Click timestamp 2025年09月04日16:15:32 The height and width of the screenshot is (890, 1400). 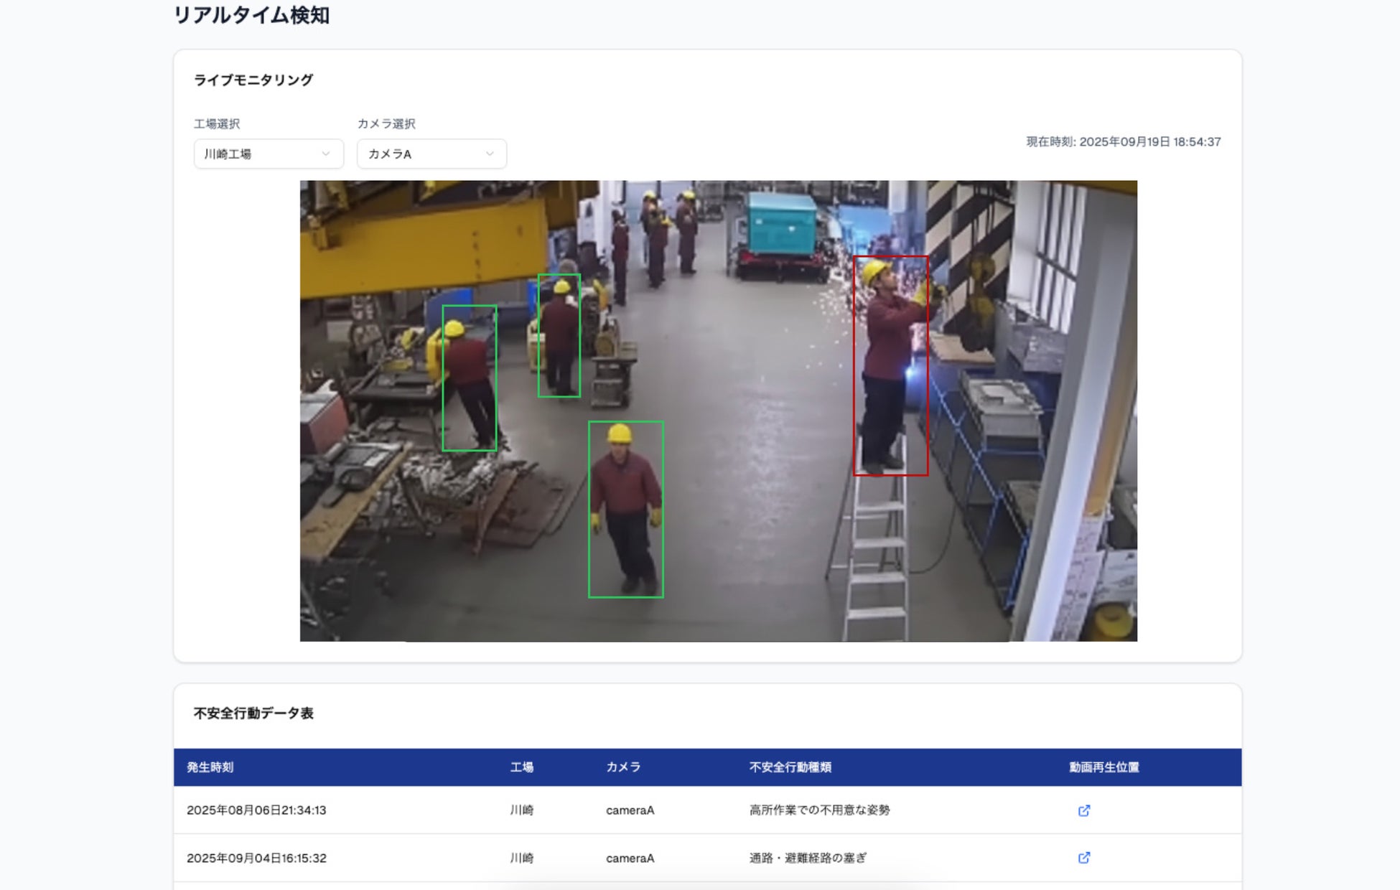(256, 858)
